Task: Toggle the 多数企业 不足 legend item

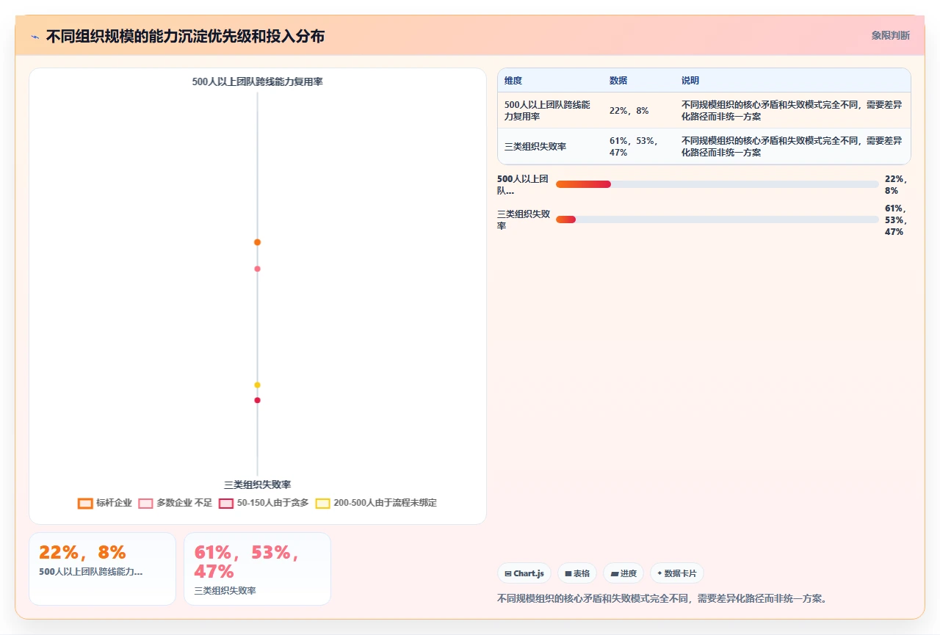Action: click(x=175, y=503)
